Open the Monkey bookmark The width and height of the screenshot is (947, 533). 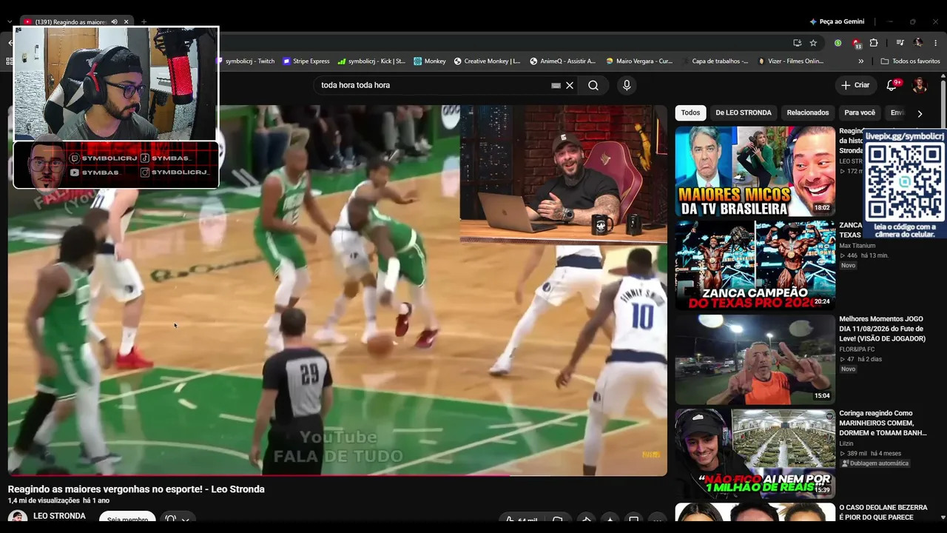pyautogui.click(x=430, y=61)
